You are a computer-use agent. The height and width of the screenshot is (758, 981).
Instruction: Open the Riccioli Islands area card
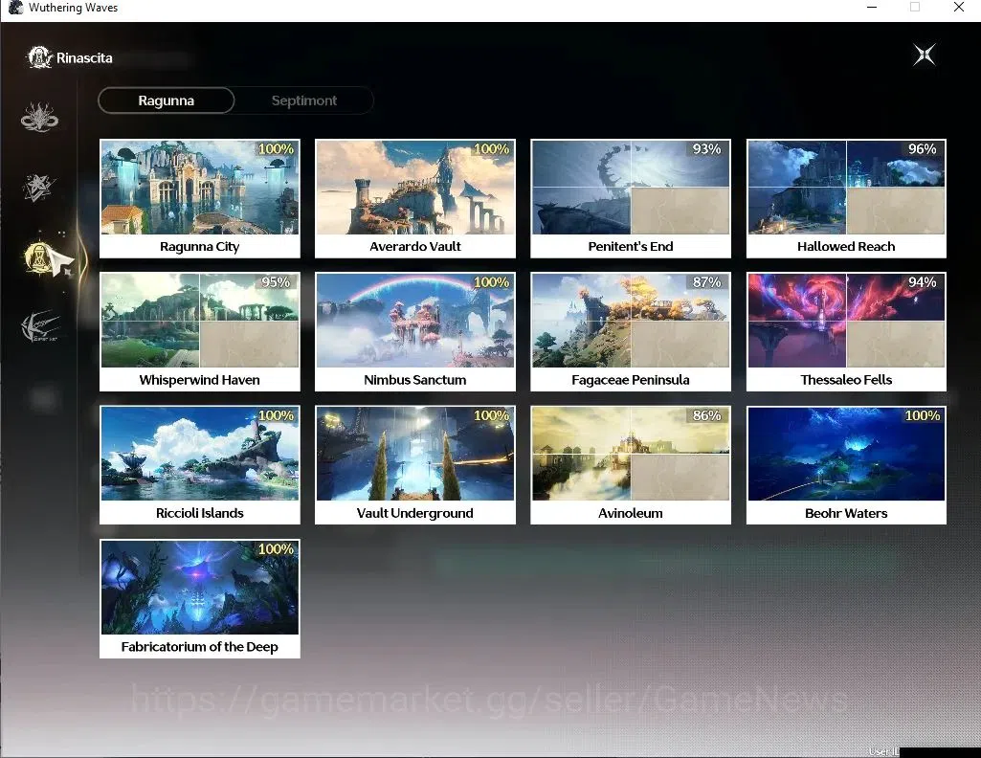(x=200, y=465)
